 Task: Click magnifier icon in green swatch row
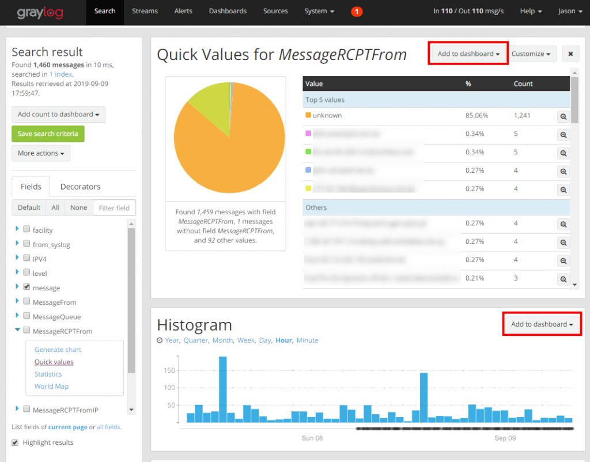[x=563, y=153]
